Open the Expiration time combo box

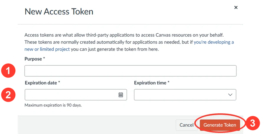[185, 95]
